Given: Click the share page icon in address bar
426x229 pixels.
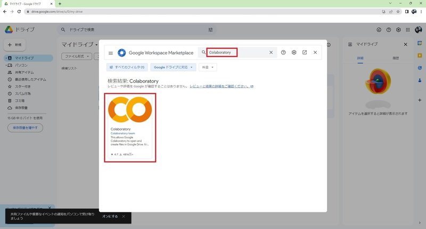Looking at the screenshot, I should click(x=391, y=12).
